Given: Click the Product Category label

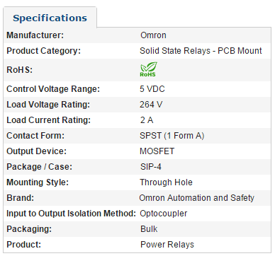Looking at the screenshot, I should [x=44, y=51].
